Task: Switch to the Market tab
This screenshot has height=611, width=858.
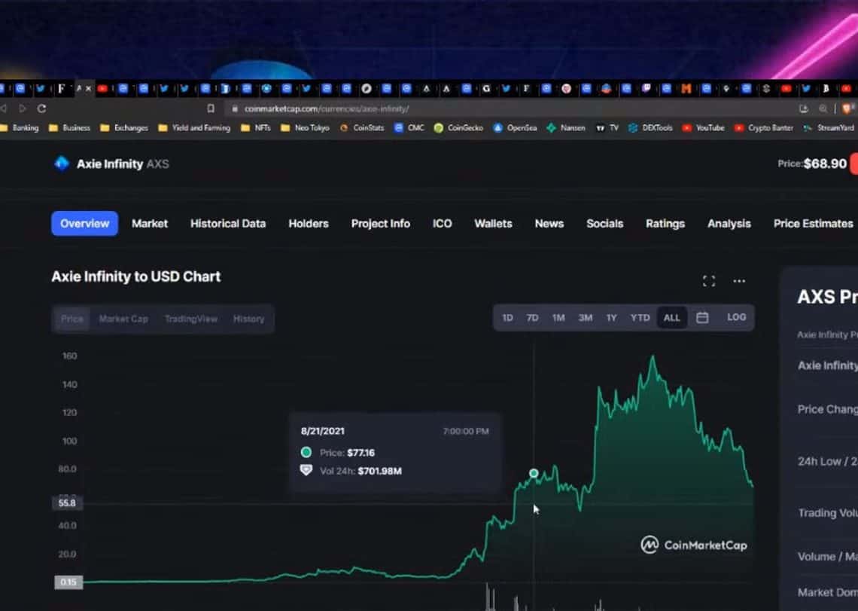Action: (x=149, y=224)
